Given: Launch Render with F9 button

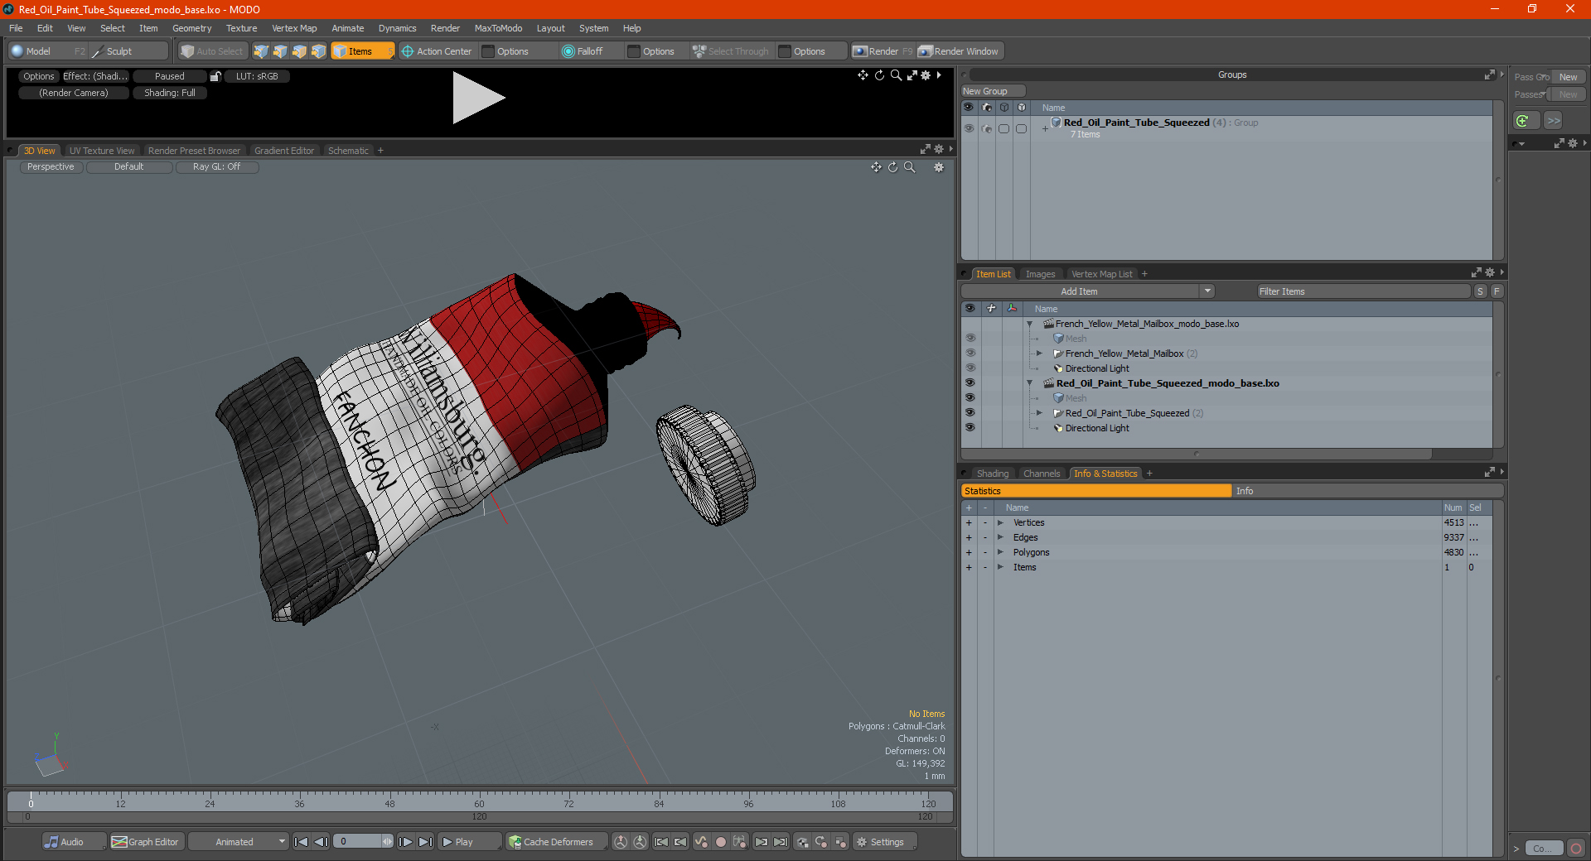Looking at the screenshot, I should [x=883, y=51].
